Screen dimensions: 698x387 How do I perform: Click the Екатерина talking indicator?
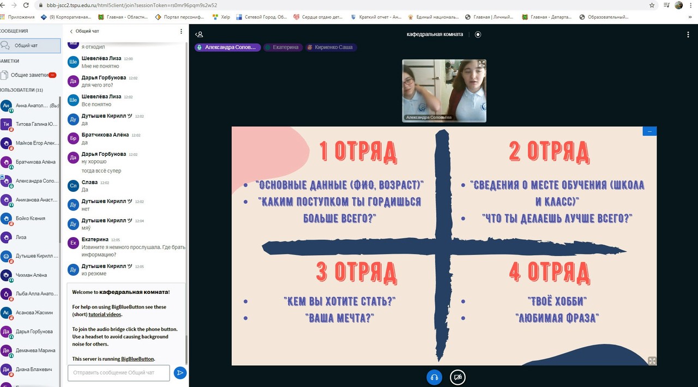(283, 47)
